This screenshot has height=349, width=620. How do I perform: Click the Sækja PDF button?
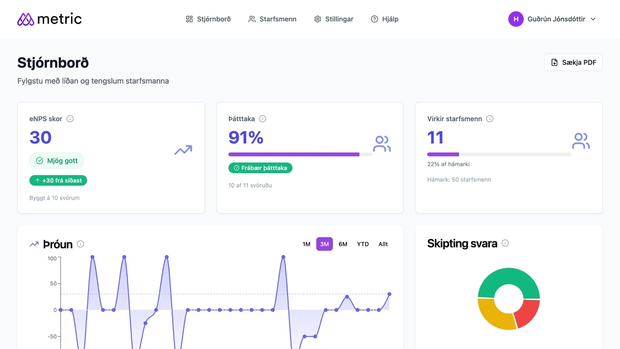pos(573,62)
